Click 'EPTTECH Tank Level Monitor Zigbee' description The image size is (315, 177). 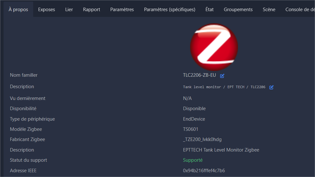click(221, 150)
